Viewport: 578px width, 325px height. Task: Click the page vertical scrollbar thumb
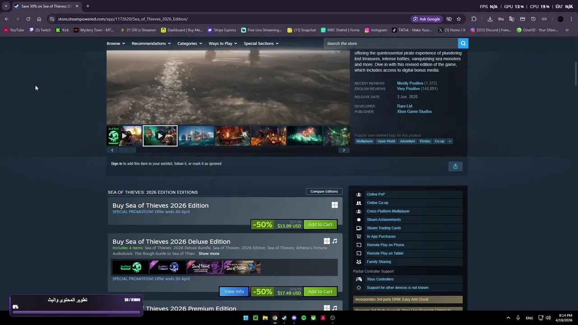(x=576, y=73)
